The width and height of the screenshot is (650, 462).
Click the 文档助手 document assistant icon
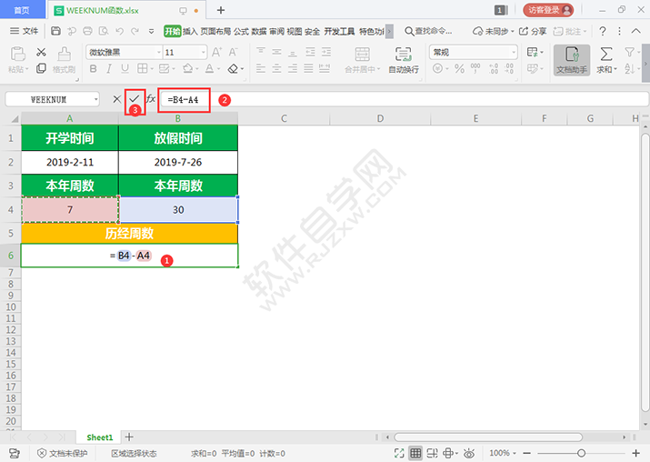pos(572,60)
